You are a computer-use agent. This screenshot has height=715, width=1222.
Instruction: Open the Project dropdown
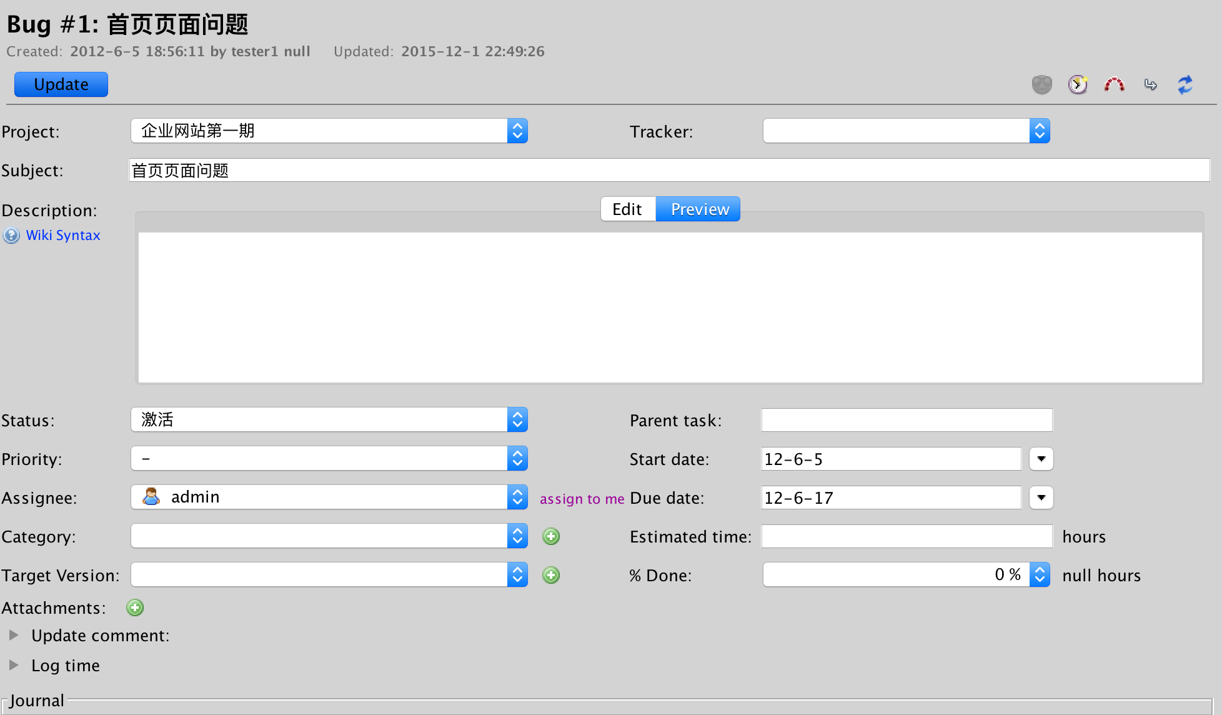pos(329,131)
